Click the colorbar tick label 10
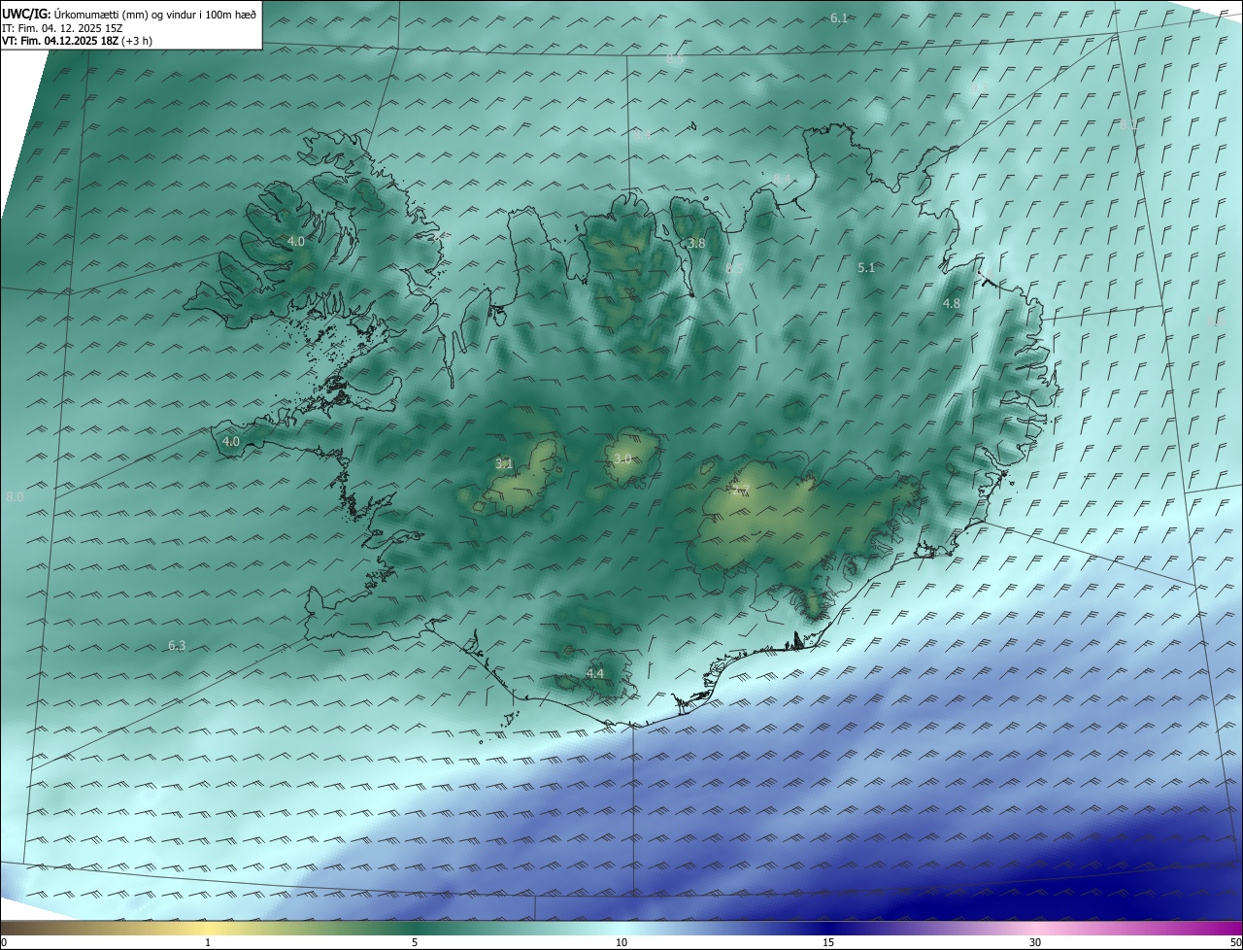This screenshot has width=1243, height=950. point(621,942)
